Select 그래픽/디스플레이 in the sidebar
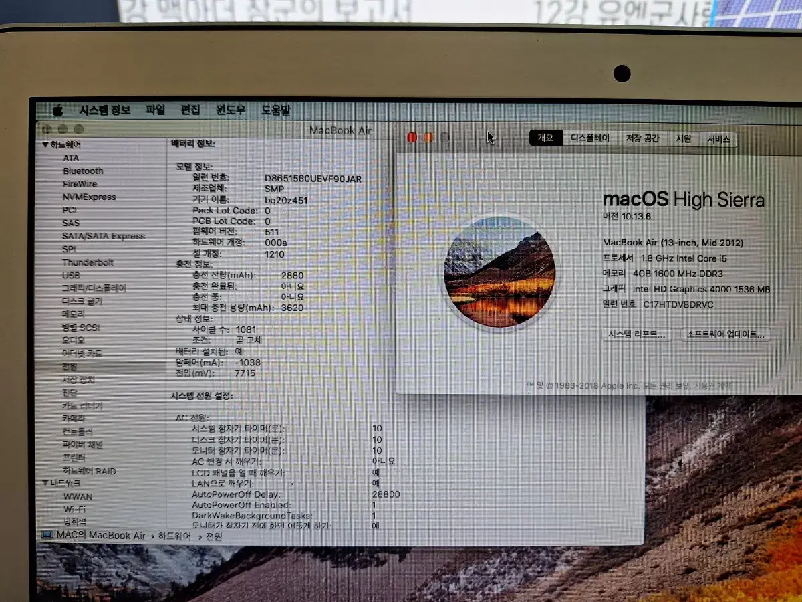 (94, 288)
